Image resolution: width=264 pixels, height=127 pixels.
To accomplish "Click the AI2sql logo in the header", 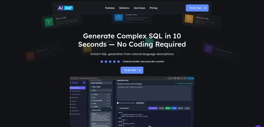I will 65,8.
